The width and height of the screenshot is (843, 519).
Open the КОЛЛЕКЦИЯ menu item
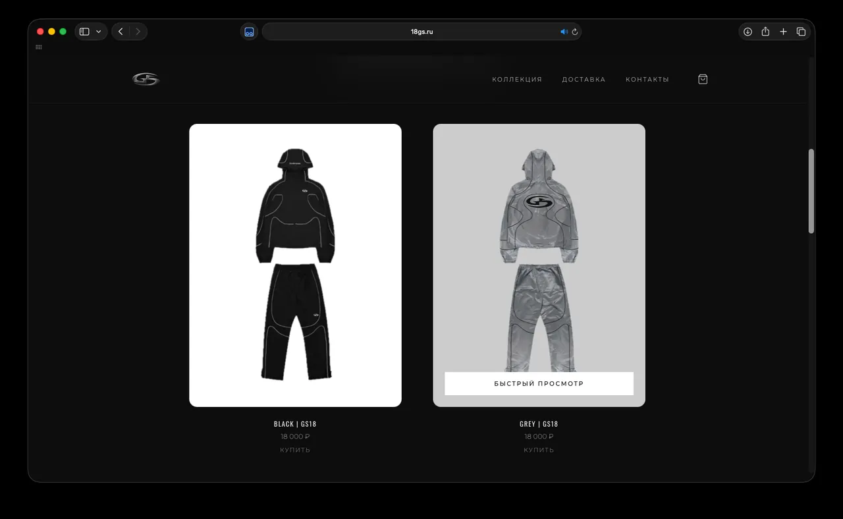pos(517,80)
